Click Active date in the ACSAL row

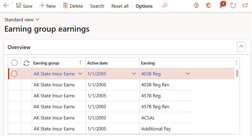coord(112,118)
